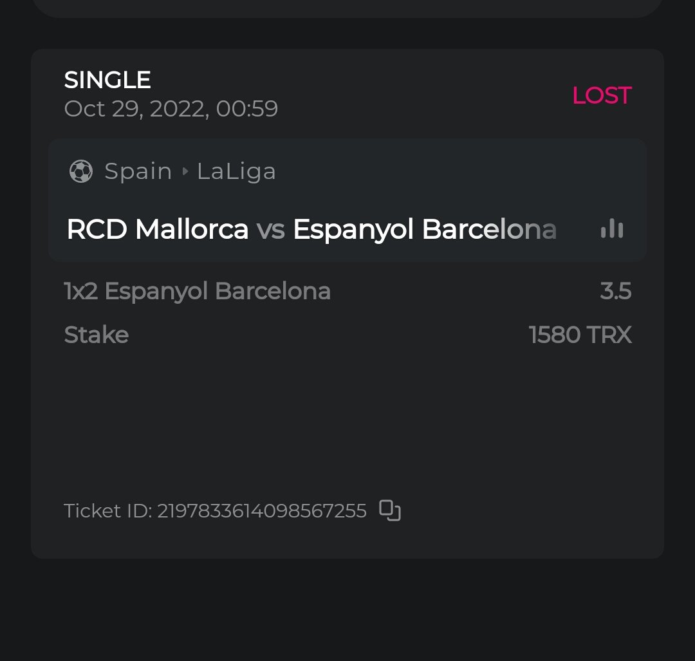695x661 pixels.
Task: Open the LaLiga league link
Action: pos(236,171)
